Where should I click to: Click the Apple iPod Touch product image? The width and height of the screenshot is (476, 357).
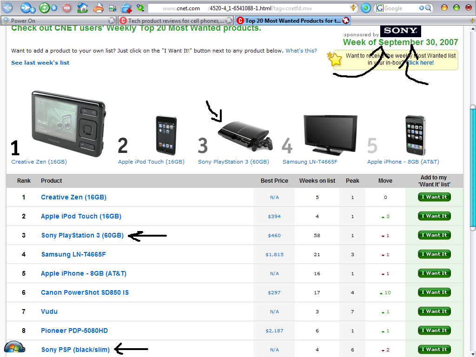click(166, 135)
